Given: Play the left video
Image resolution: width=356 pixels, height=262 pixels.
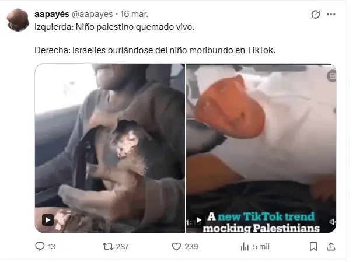Looking at the screenshot, I should point(48,220).
